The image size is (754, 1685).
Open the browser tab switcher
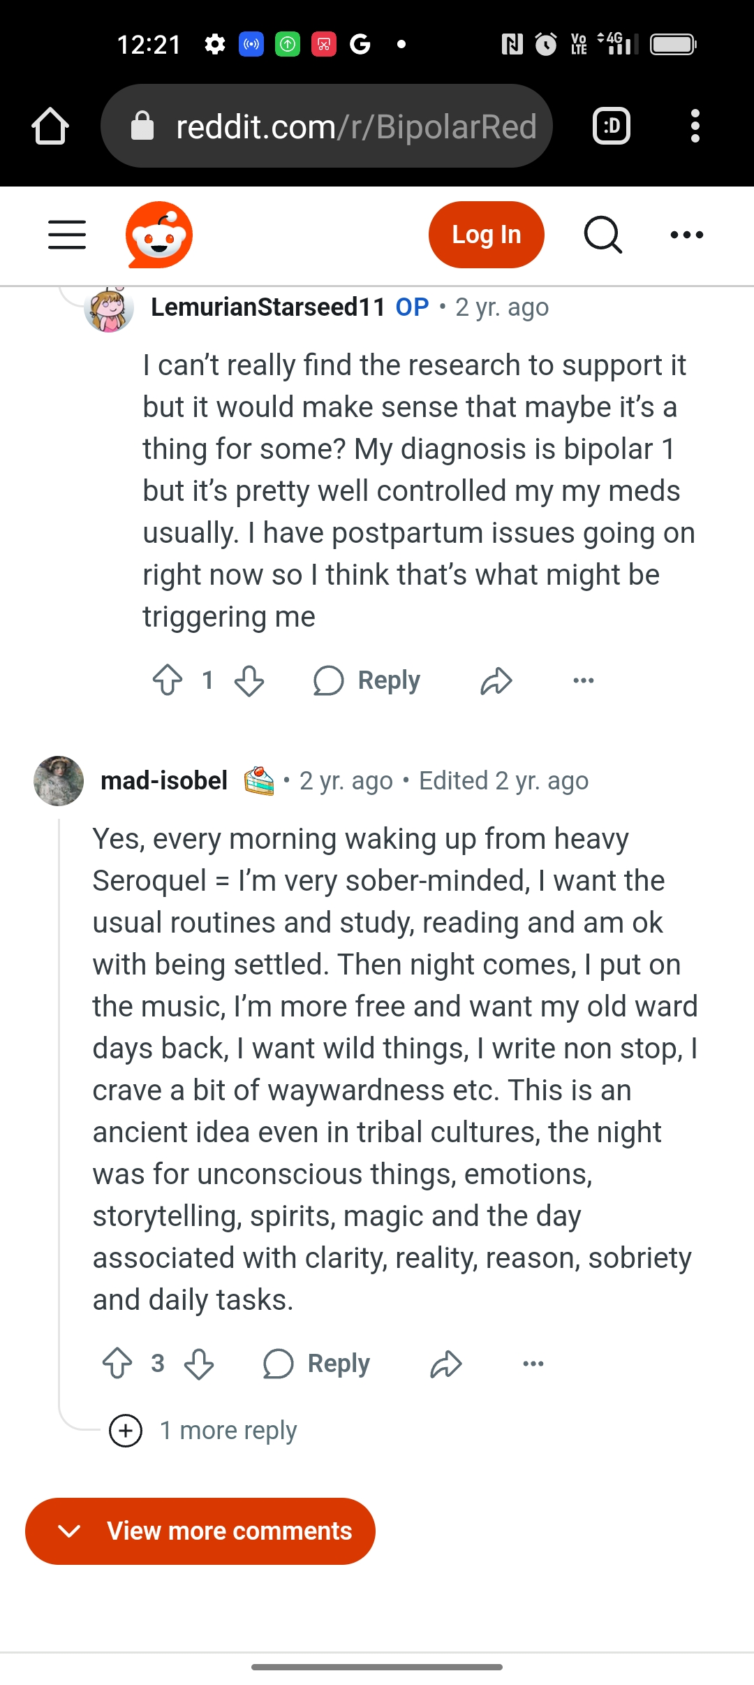tap(612, 126)
